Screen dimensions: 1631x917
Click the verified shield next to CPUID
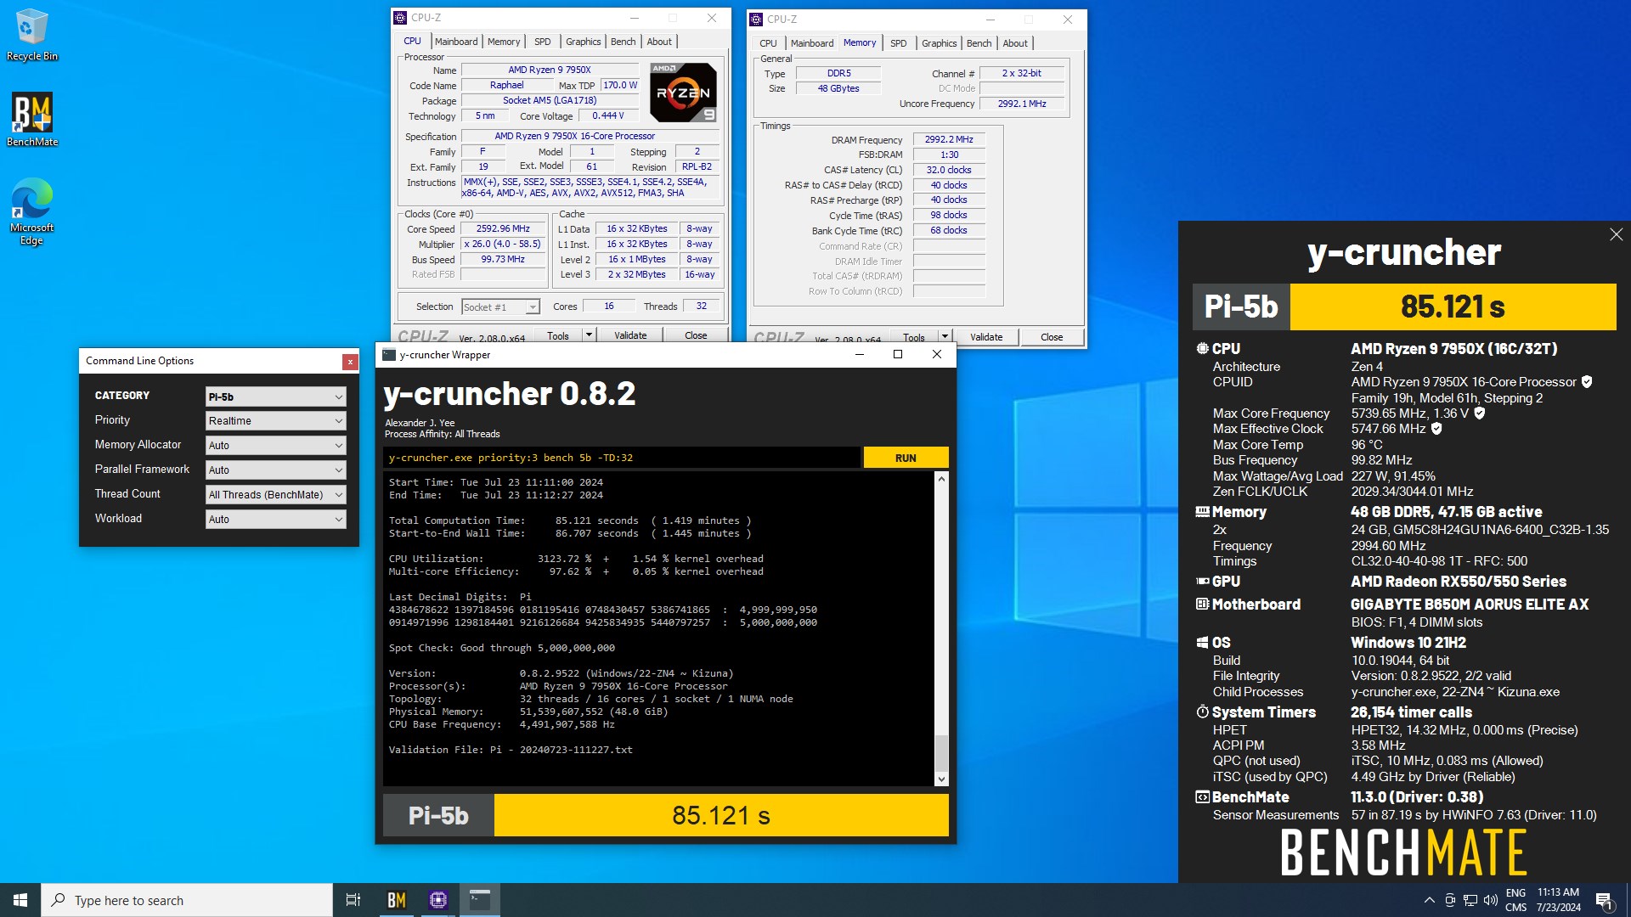[1587, 382]
